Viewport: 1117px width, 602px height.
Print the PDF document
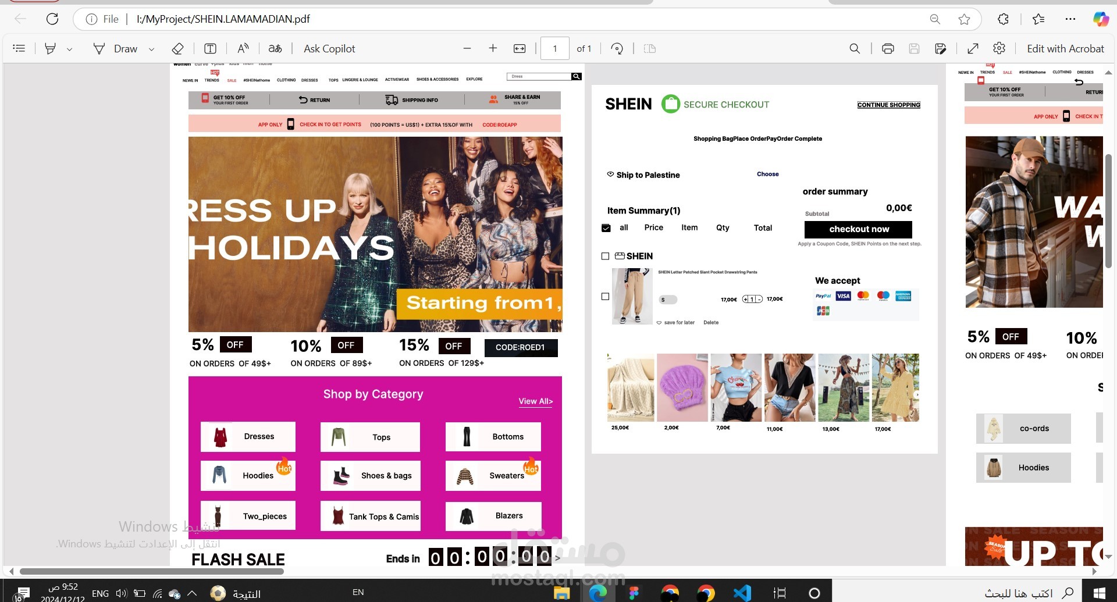pyautogui.click(x=888, y=49)
